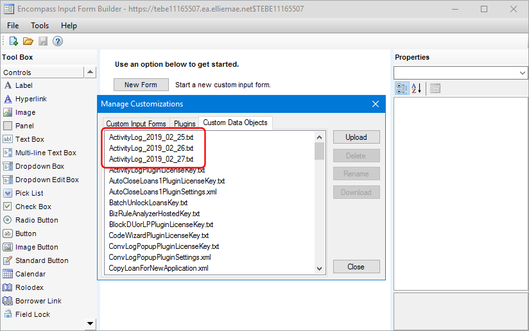Click the Save floppy disk icon
The height and width of the screenshot is (331, 529).
point(43,41)
